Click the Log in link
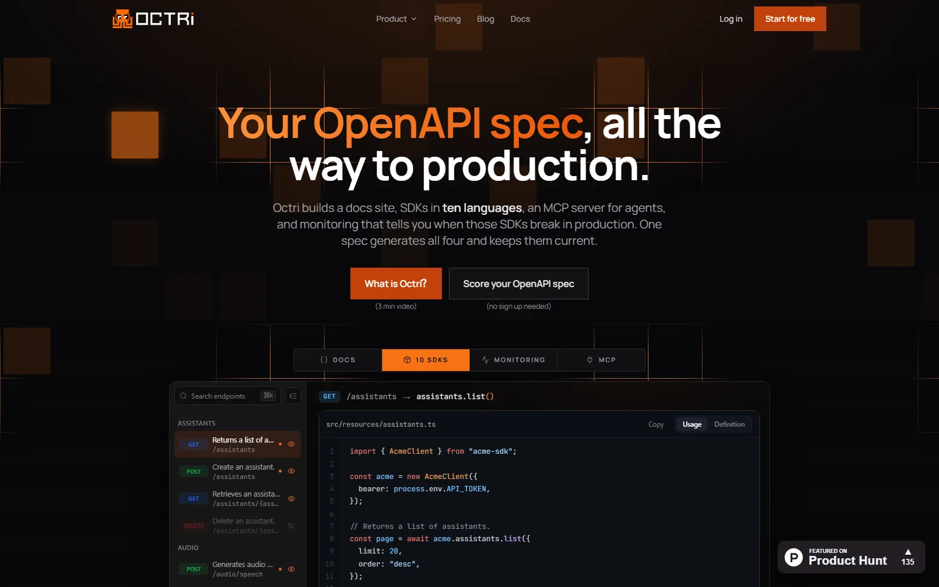The image size is (939, 587). coord(731,19)
